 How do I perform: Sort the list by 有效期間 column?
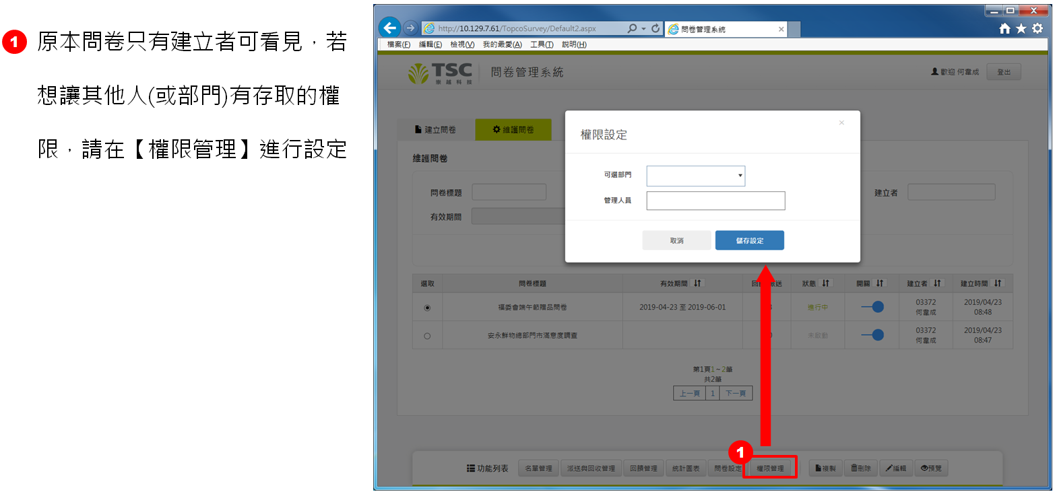point(697,283)
